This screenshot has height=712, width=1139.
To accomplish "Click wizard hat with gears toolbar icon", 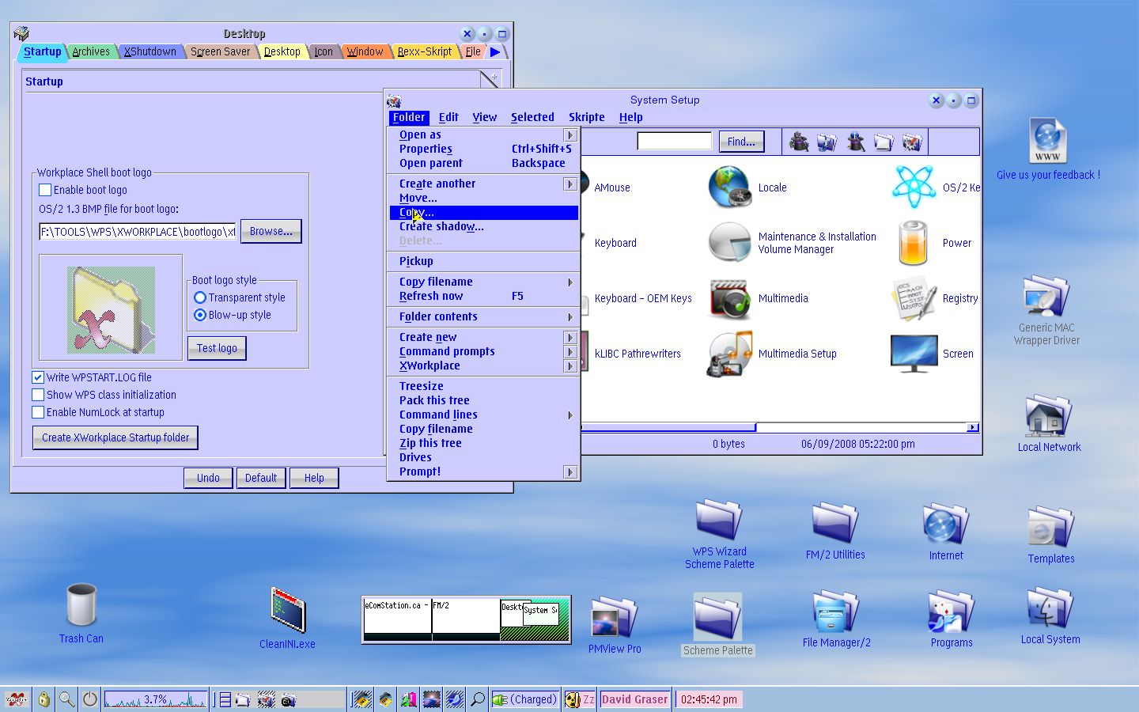I will pyautogui.click(x=799, y=142).
